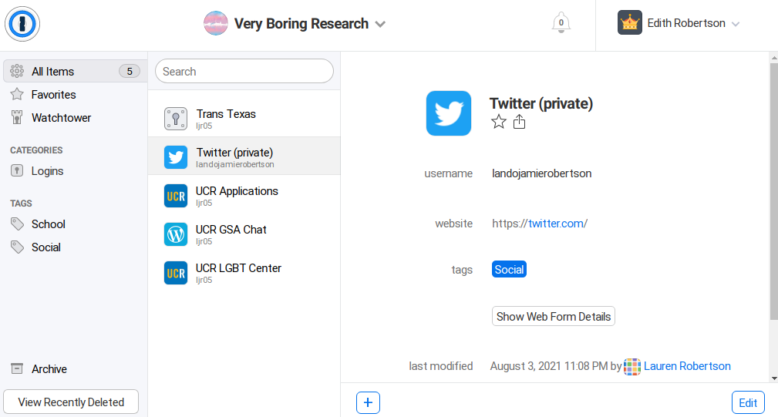Click the share icon under Twitter (private)
The image size is (778, 417).
point(519,122)
